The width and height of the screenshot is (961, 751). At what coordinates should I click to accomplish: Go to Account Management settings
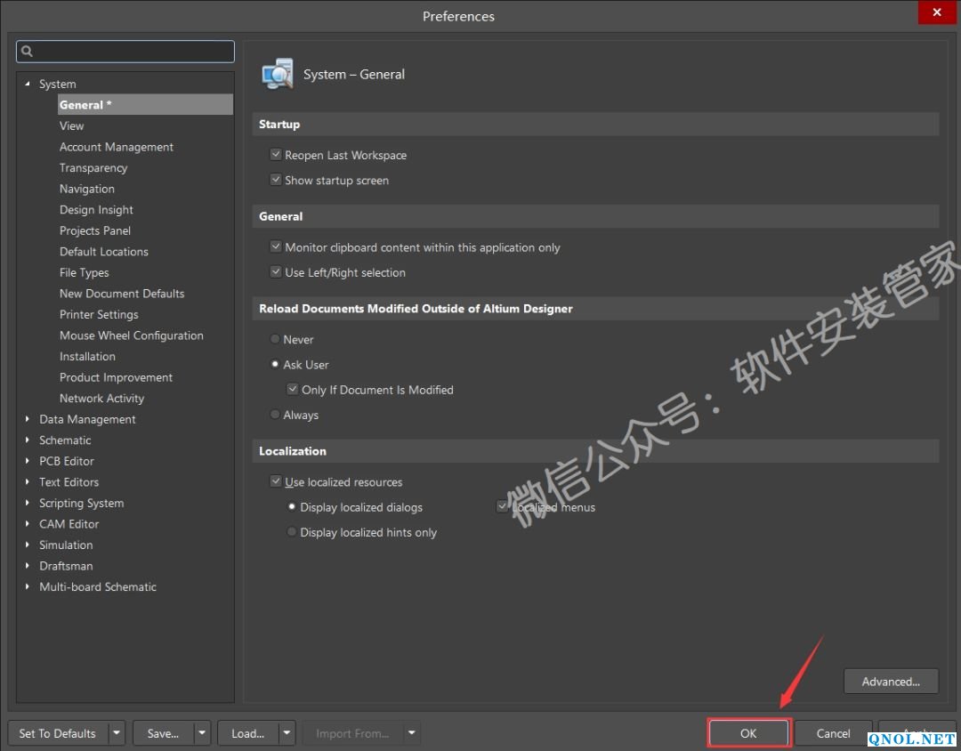pyautogui.click(x=116, y=147)
